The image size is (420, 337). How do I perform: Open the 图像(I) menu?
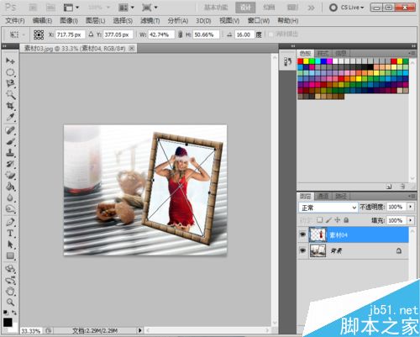69,20
